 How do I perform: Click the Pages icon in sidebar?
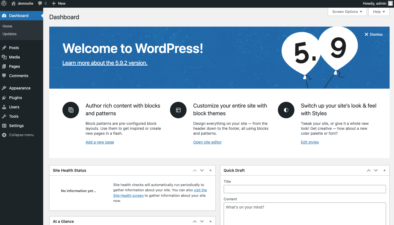(4, 66)
